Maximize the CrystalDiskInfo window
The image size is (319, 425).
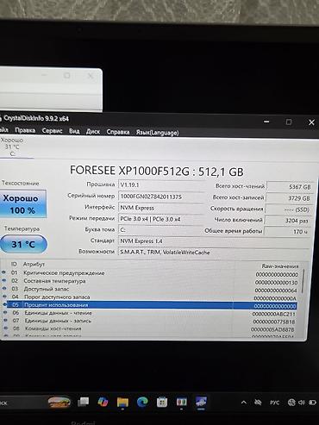click(x=289, y=122)
